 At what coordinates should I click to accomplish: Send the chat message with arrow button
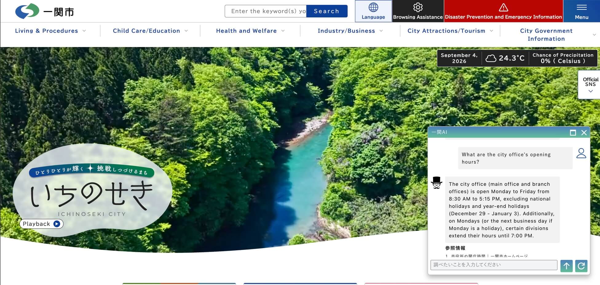tap(566, 266)
